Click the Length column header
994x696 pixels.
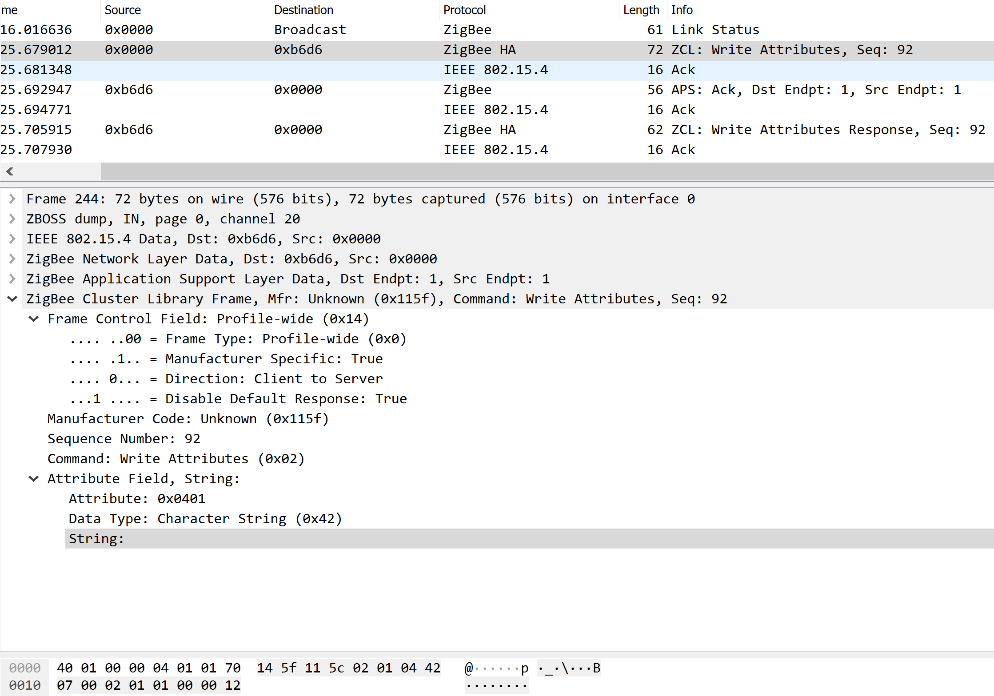(641, 10)
